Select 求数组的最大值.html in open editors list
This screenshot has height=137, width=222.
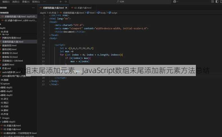(x=19, y=16)
